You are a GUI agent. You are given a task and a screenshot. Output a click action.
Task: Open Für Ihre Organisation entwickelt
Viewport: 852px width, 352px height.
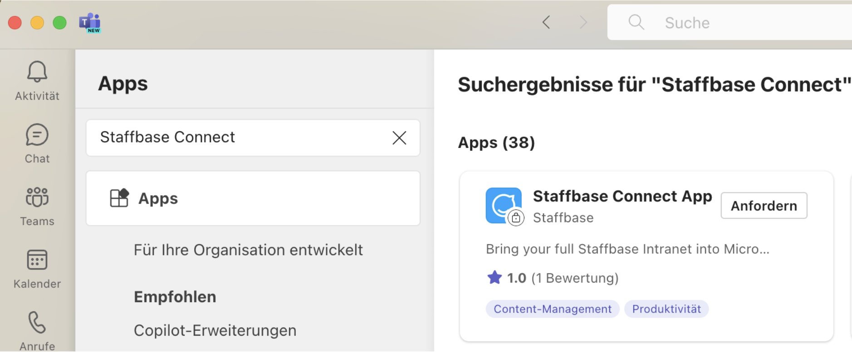click(248, 250)
